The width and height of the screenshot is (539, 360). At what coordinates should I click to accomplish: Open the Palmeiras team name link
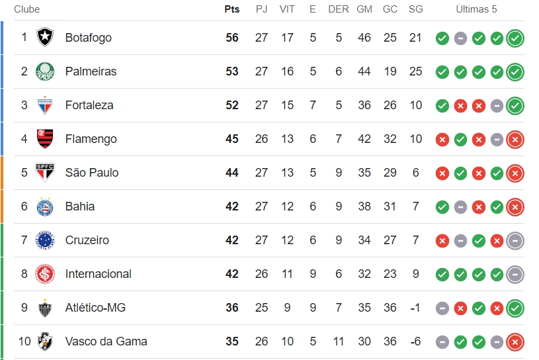pyautogui.click(x=91, y=71)
